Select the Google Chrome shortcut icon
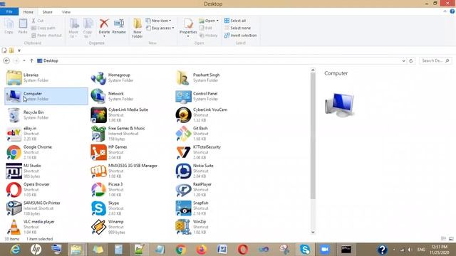This screenshot has width=456, height=256. click(14, 152)
